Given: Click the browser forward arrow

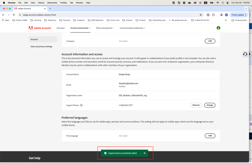Looking at the screenshot, I should tap(8, 15).
